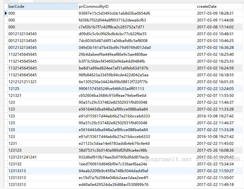Click the barCode cell 1231
This screenshot has width=244, height=189.
pyautogui.click(x=12, y=144)
